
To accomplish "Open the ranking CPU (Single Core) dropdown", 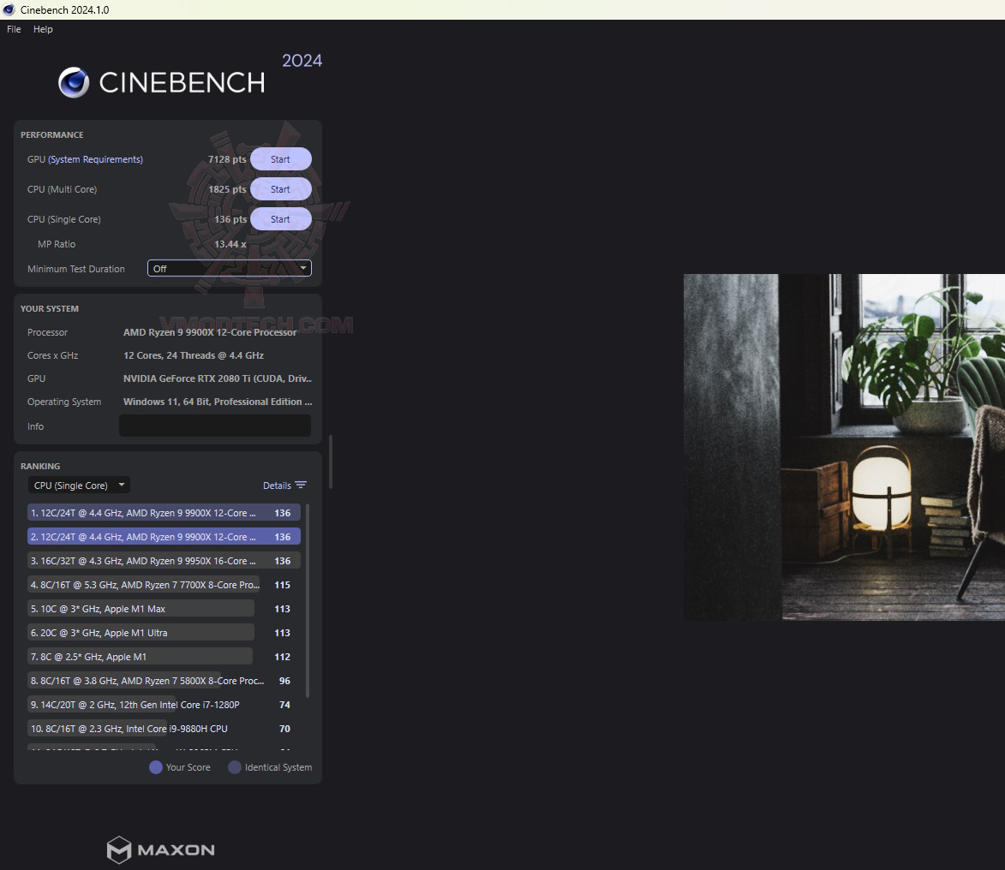I will [79, 485].
